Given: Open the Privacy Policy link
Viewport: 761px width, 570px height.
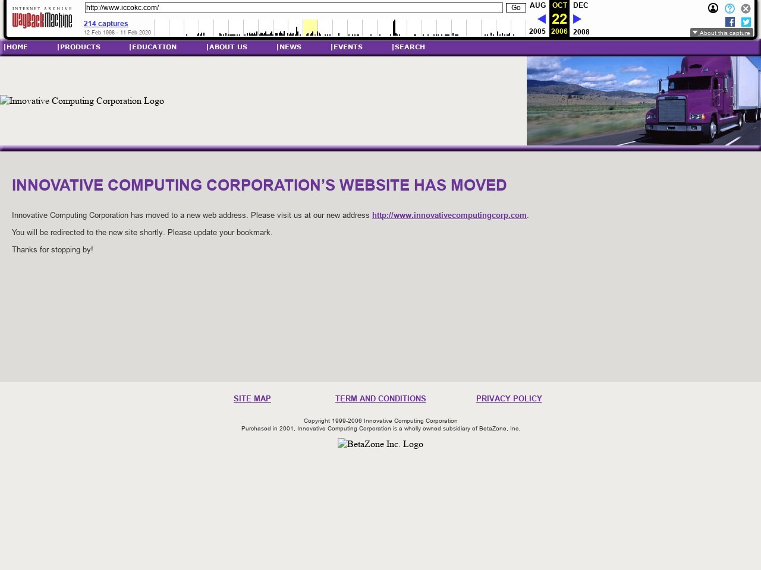Looking at the screenshot, I should pyautogui.click(x=509, y=399).
